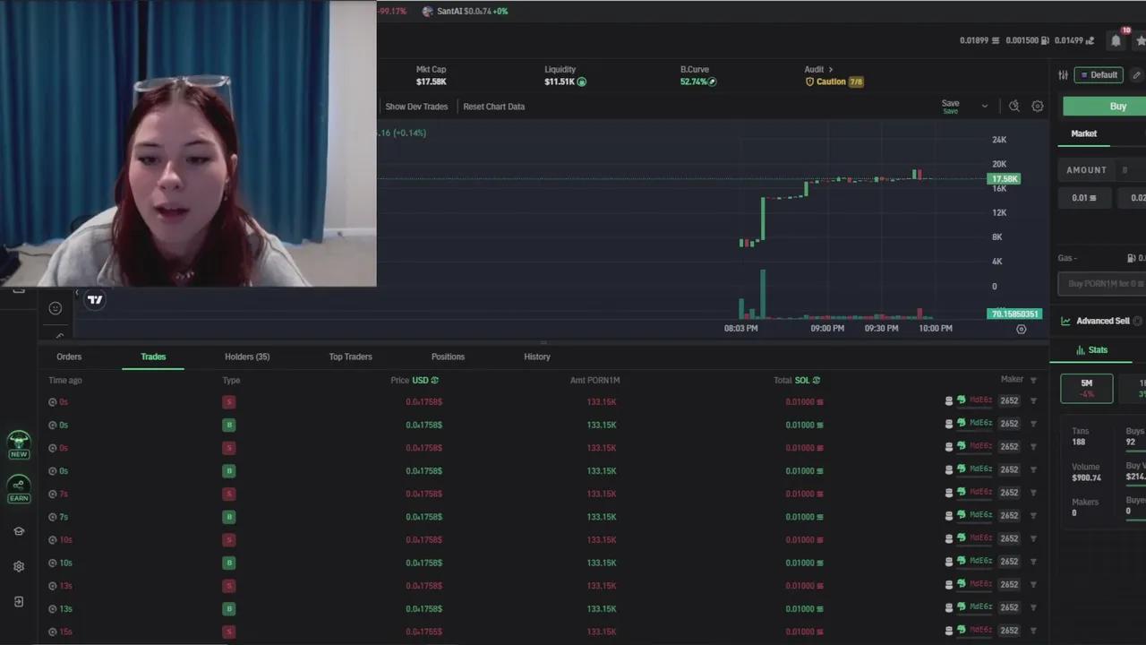Click the chart search magnifier icon
Image resolution: width=1146 pixels, height=645 pixels.
coord(1014,106)
